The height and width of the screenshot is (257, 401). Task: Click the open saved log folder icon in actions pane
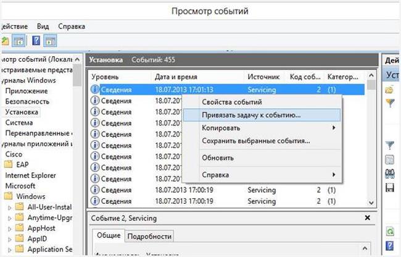click(389, 90)
